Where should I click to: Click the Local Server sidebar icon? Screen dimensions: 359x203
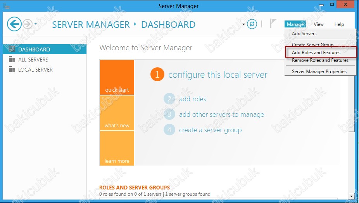coord(12,70)
